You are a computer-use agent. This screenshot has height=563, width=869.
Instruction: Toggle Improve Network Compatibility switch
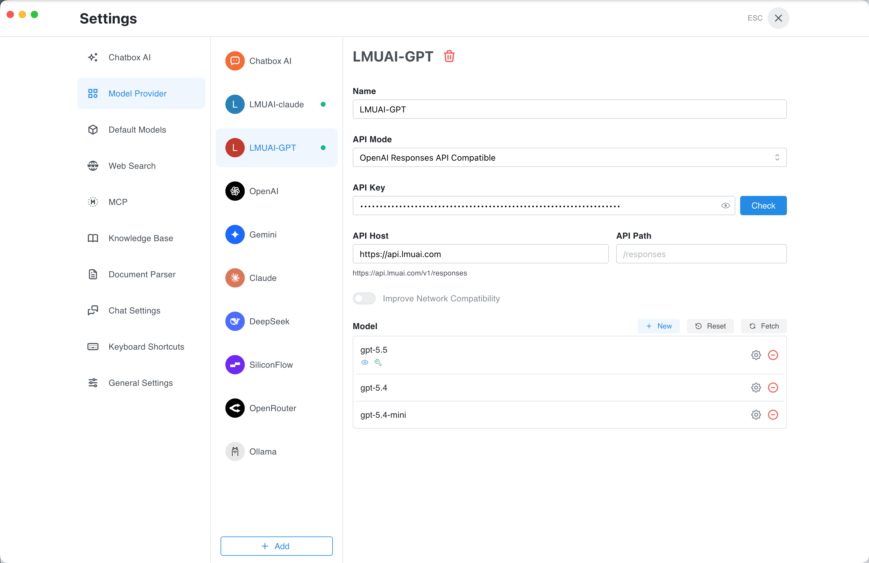coord(364,298)
